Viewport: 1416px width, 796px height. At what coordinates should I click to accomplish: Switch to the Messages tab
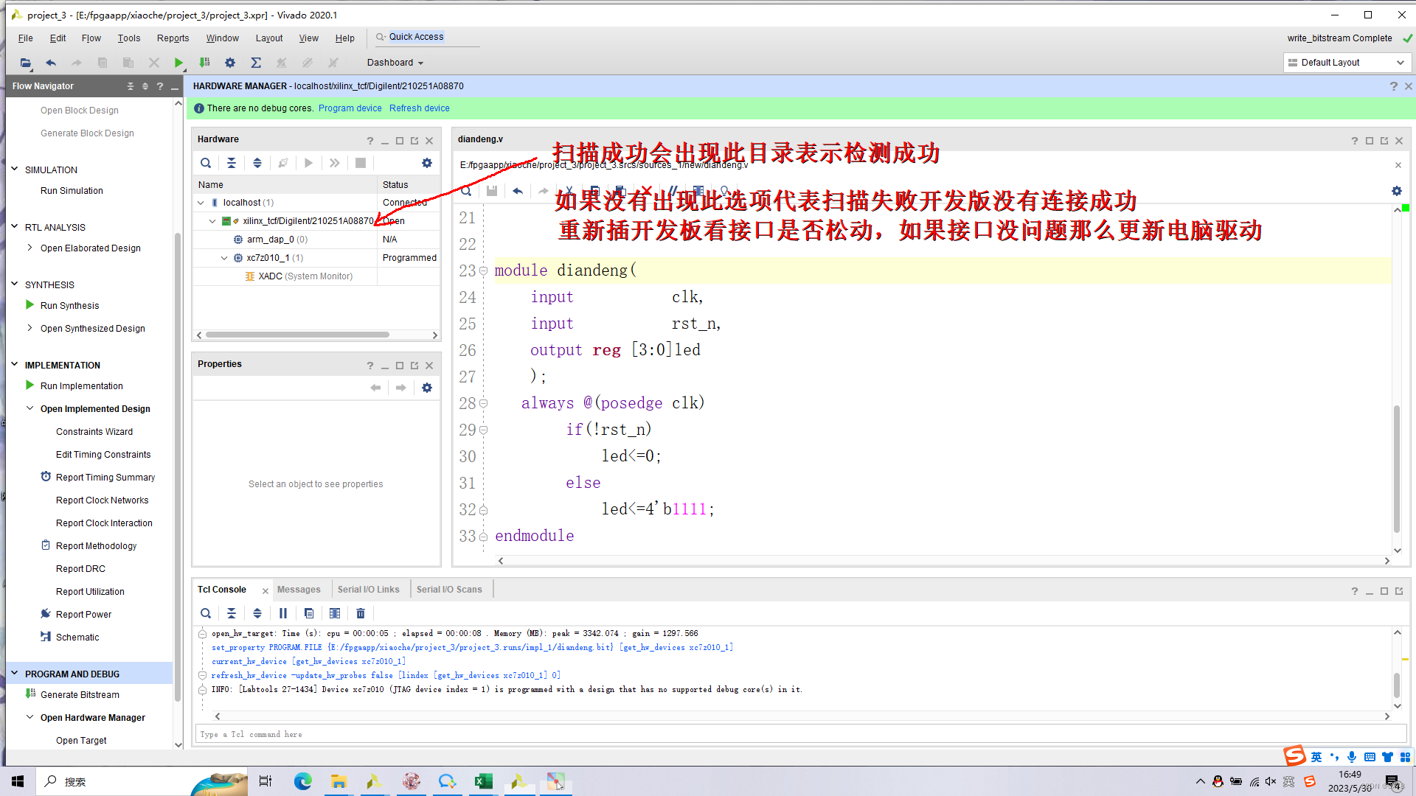pos(299,590)
